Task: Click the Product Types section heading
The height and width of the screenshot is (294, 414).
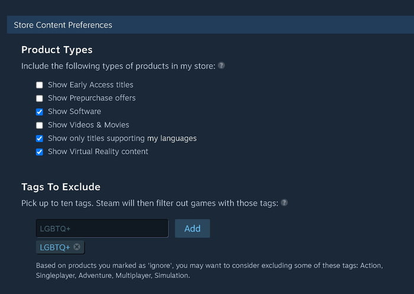Action: [57, 50]
